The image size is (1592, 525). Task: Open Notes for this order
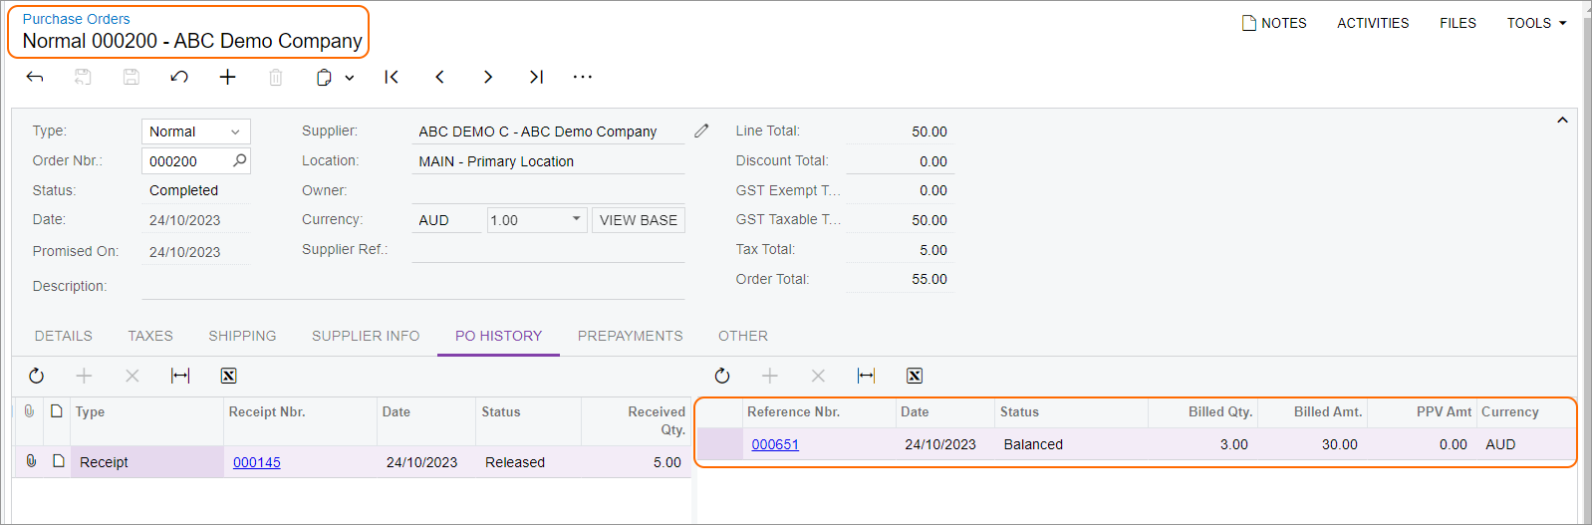1274,23
